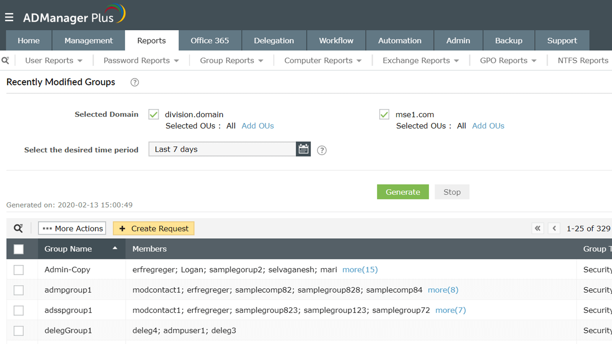Switch to the Admin tab
The width and height of the screenshot is (612, 344).
tap(458, 41)
